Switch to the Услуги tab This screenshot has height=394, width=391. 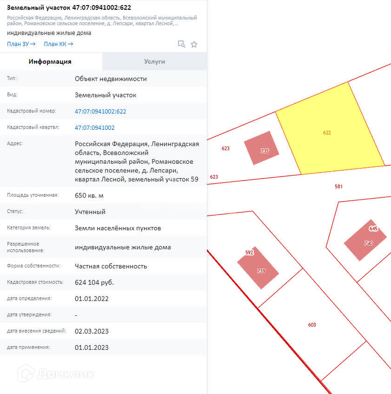click(x=154, y=61)
